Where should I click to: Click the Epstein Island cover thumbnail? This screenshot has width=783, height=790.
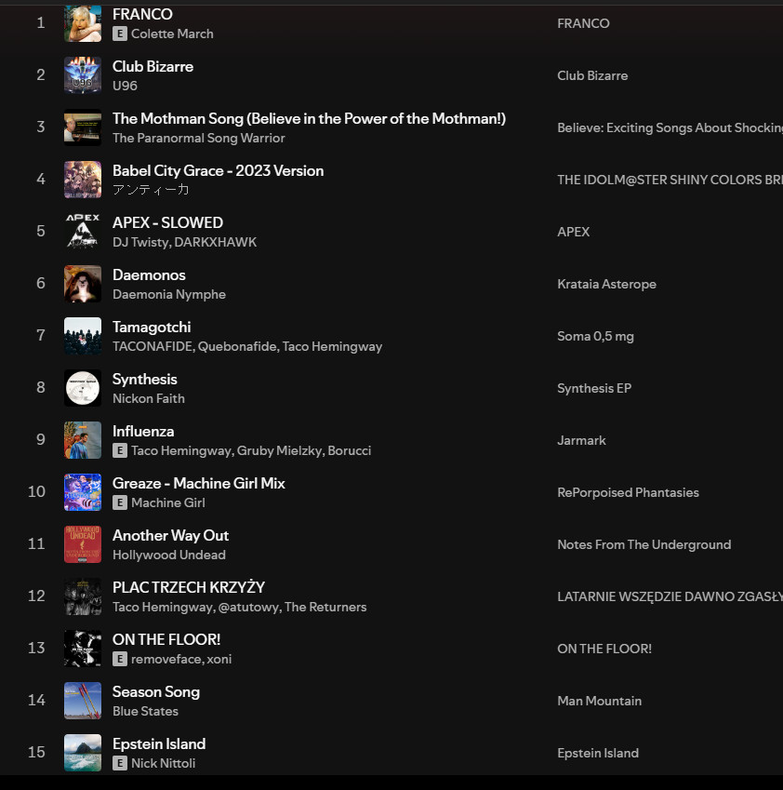click(x=83, y=753)
